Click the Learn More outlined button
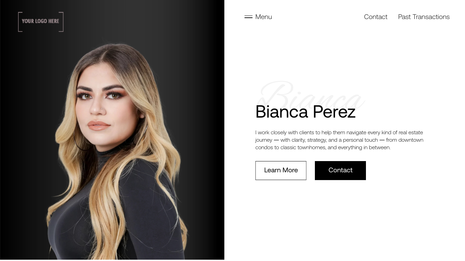465x261 pixels. pyautogui.click(x=281, y=171)
